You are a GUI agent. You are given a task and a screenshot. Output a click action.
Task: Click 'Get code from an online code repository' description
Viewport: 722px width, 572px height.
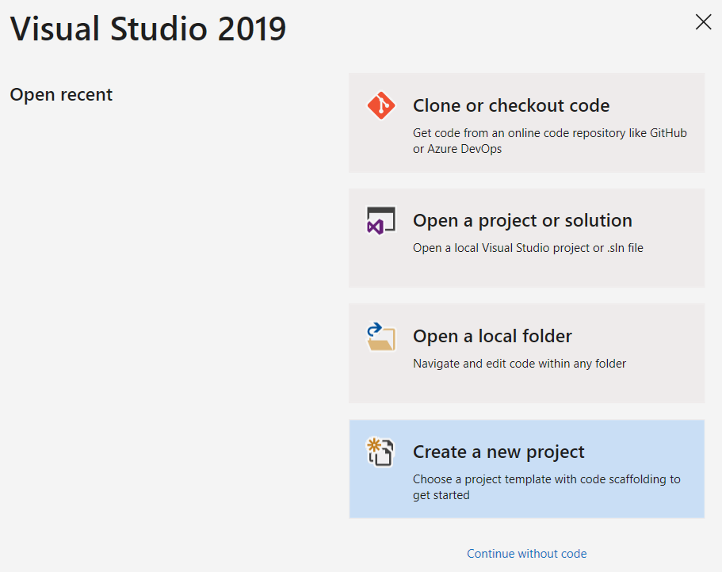(x=549, y=141)
